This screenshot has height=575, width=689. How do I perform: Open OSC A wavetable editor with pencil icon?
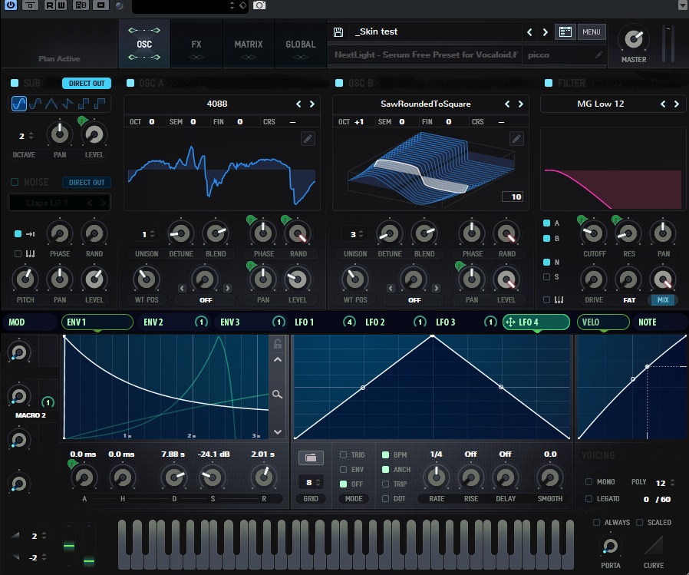point(308,139)
